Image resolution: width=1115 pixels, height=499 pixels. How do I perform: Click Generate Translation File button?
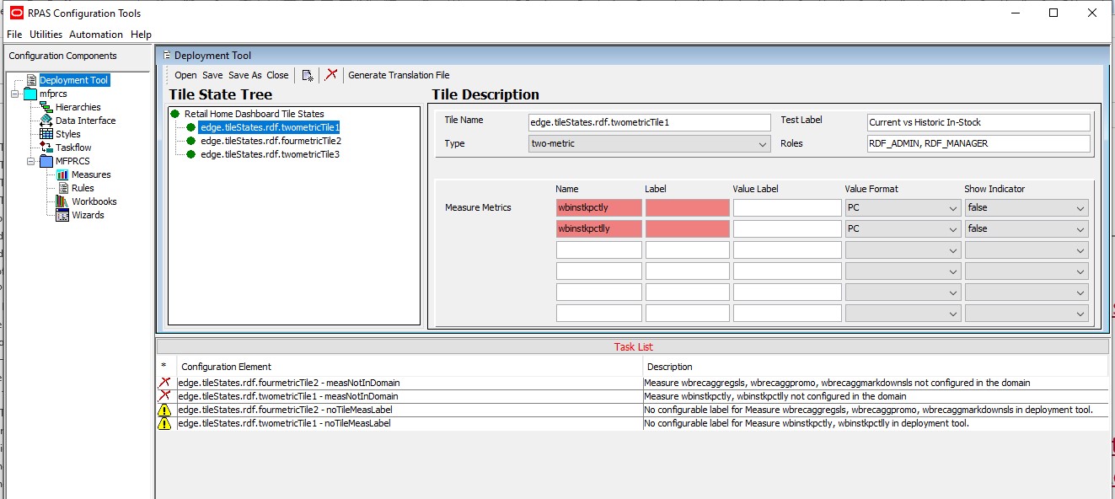pos(399,75)
